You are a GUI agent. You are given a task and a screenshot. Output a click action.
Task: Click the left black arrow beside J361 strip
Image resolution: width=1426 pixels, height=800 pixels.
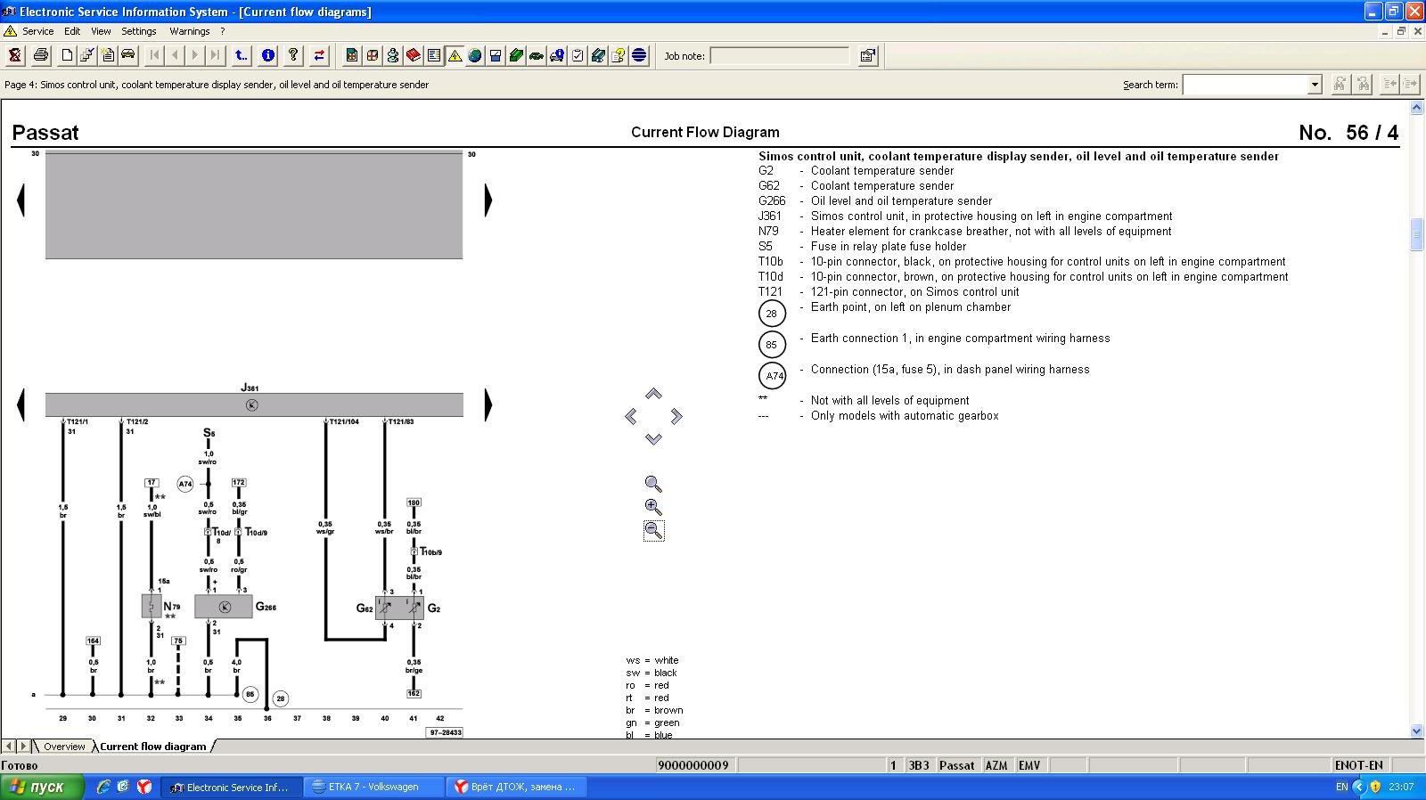[20, 405]
